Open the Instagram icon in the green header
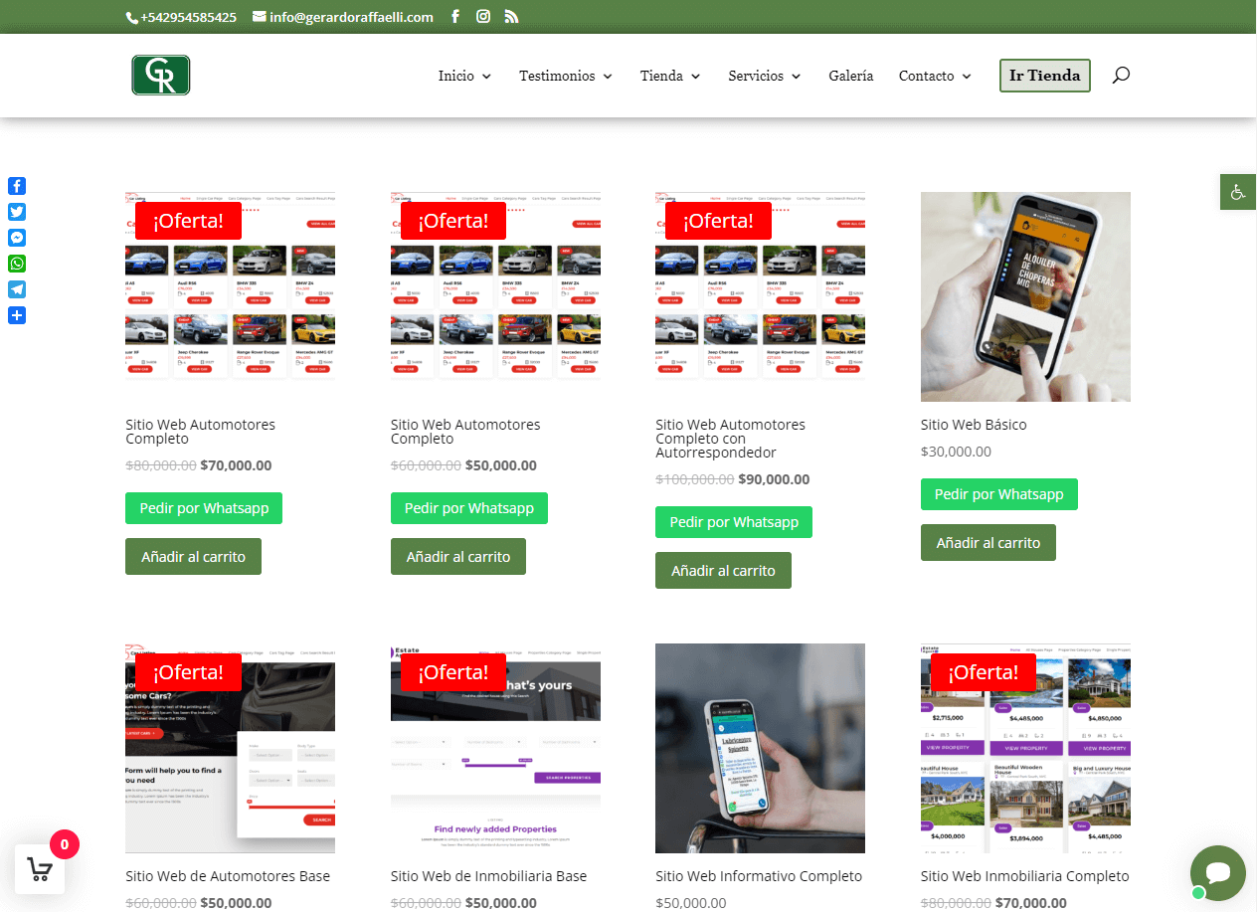The height and width of the screenshot is (912, 1257). pyautogui.click(x=483, y=17)
